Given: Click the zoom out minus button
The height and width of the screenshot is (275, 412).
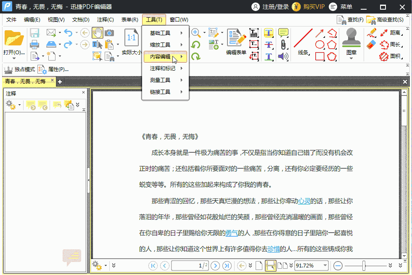Looking at the screenshot, I should pos(338,266).
